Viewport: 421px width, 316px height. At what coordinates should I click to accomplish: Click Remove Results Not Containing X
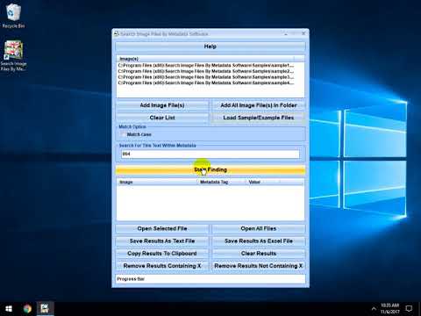coord(259,266)
